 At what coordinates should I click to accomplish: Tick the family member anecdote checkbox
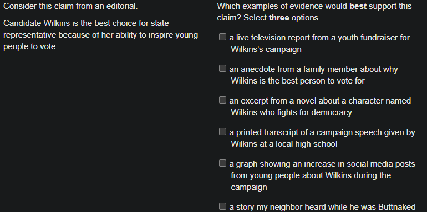[x=222, y=69]
